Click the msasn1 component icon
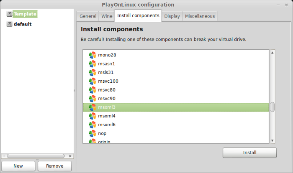 click(93, 64)
